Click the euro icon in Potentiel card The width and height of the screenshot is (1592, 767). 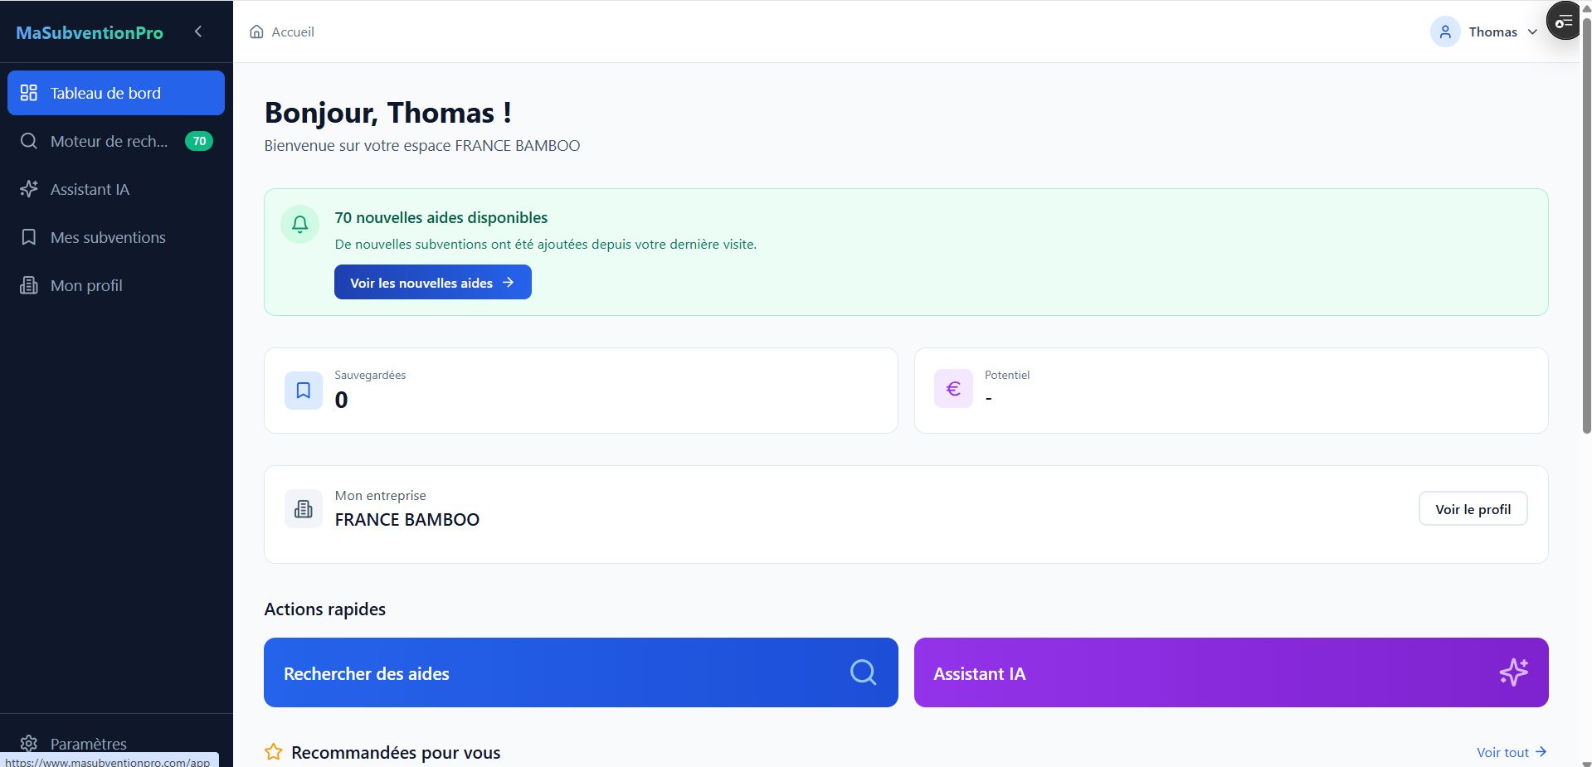(953, 388)
